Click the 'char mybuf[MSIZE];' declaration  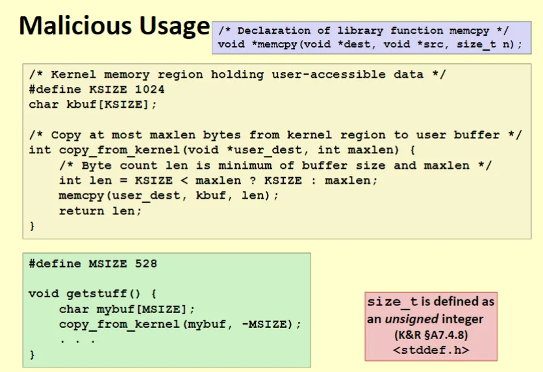pyautogui.click(x=127, y=309)
